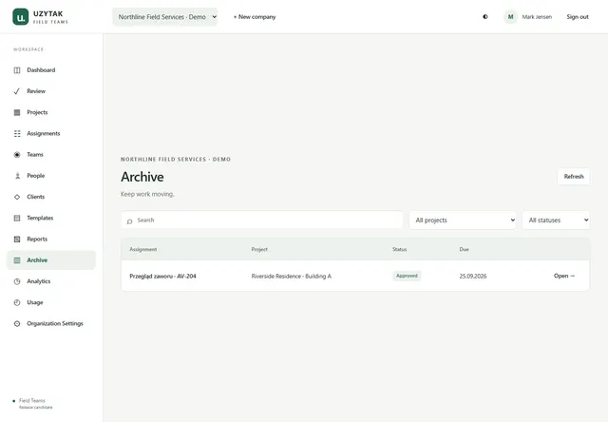Screen dimensions: 608x422
Task: Click the Open → link in table row
Action: [564, 276]
